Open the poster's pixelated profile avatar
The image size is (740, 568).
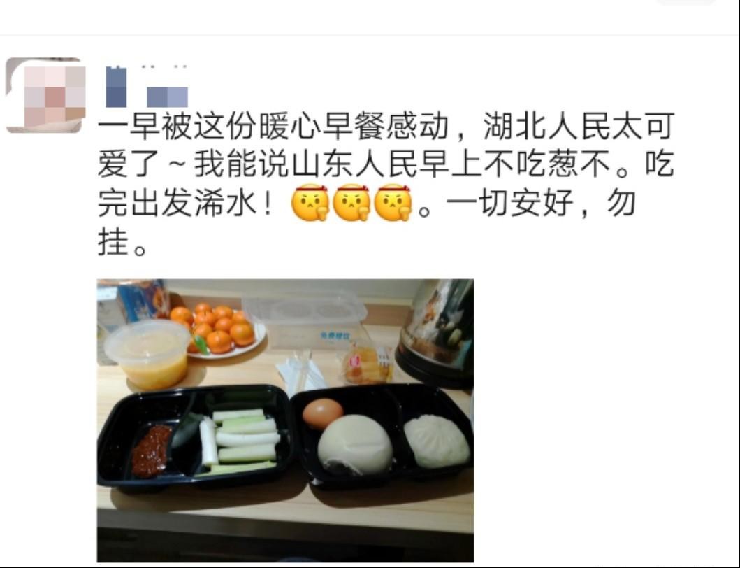coord(46,95)
